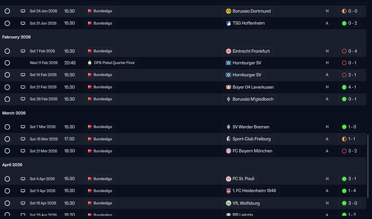372x219 pixels.
Task: Open the 0 - 4 result against Frankfurt
Action: pyautogui.click(x=349, y=51)
